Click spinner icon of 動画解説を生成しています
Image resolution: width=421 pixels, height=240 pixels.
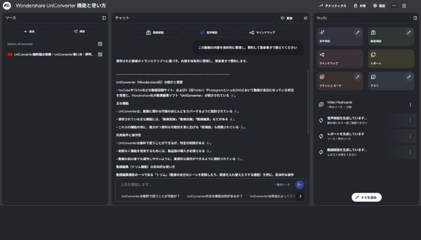(321, 152)
